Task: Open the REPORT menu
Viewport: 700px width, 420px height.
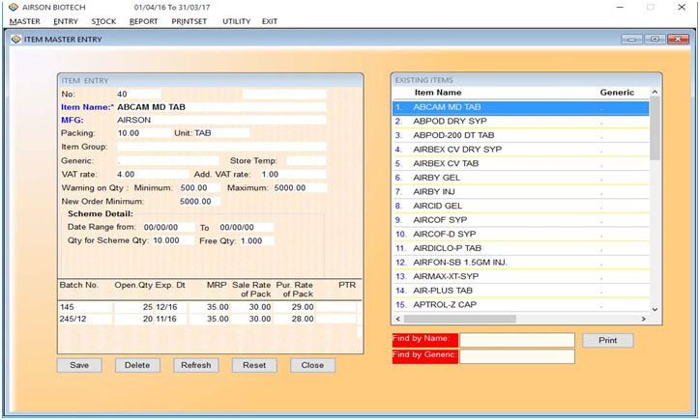Action: coord(143,21)
